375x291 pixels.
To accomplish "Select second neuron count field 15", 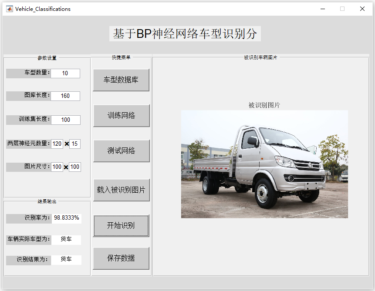I will point(74,144).
